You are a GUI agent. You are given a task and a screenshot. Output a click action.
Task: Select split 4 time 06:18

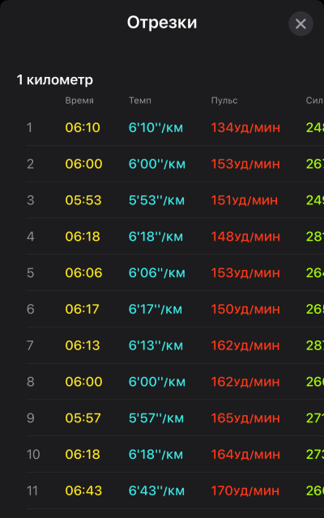pos(83,237)
